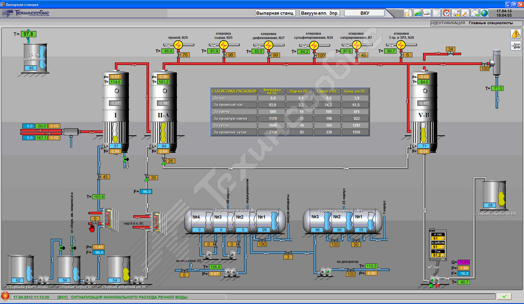Click valve position value 48 under N7

pyautogui.click(x=364, y=55)
